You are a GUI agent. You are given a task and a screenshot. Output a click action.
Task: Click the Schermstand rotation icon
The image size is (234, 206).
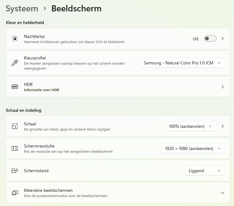(x=15, y=171)
